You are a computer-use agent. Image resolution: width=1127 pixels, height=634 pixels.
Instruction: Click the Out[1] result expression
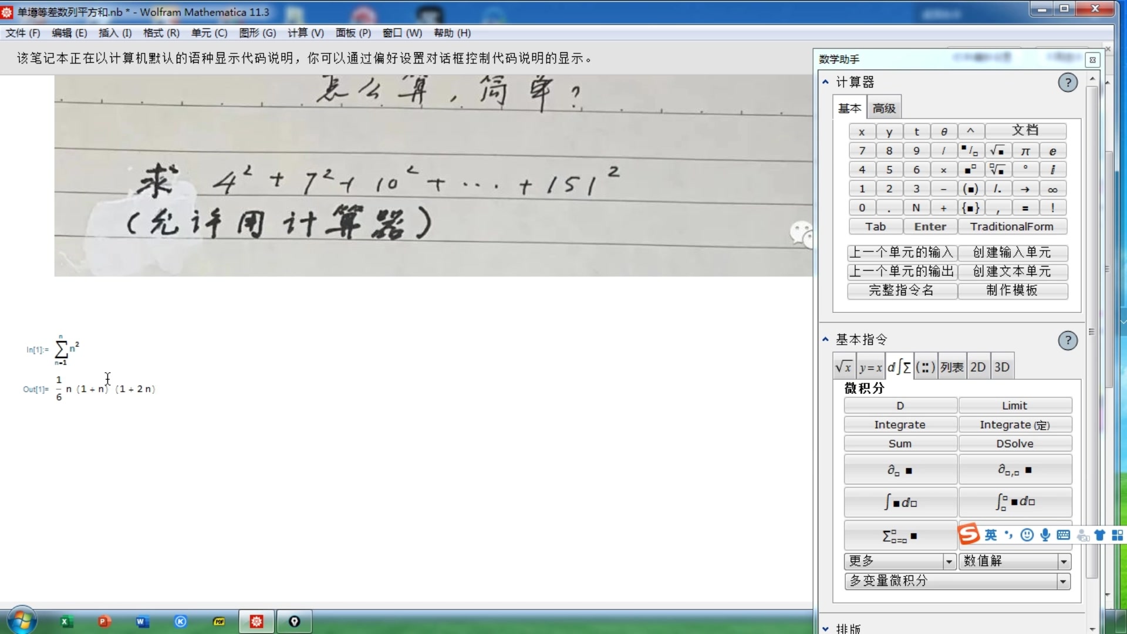[106, 389]
